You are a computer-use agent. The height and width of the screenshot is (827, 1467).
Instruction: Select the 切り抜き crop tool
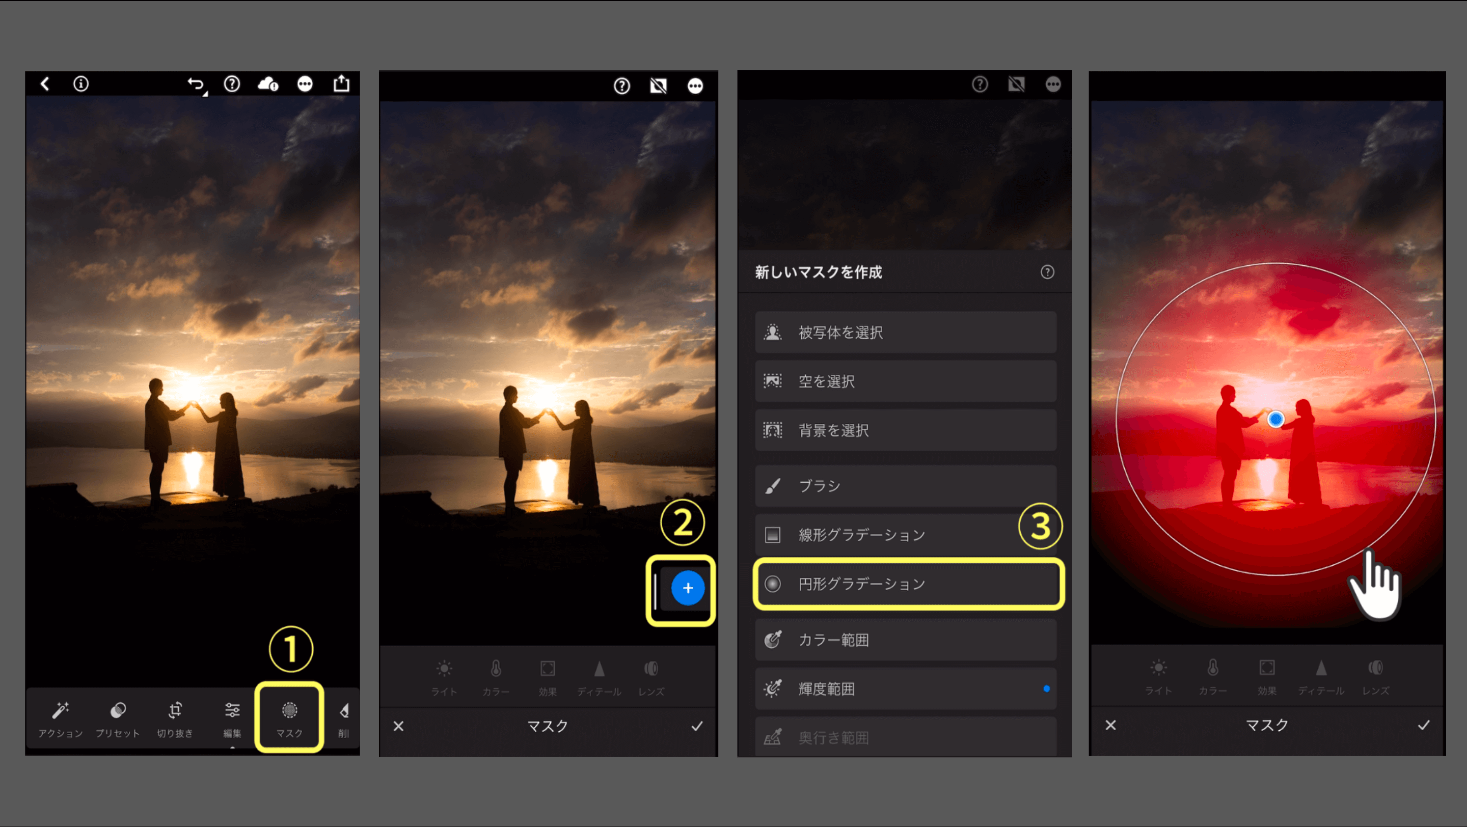point(175,718)
